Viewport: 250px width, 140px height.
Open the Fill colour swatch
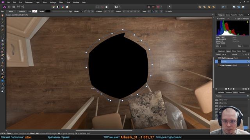click(x=35, y=11)
